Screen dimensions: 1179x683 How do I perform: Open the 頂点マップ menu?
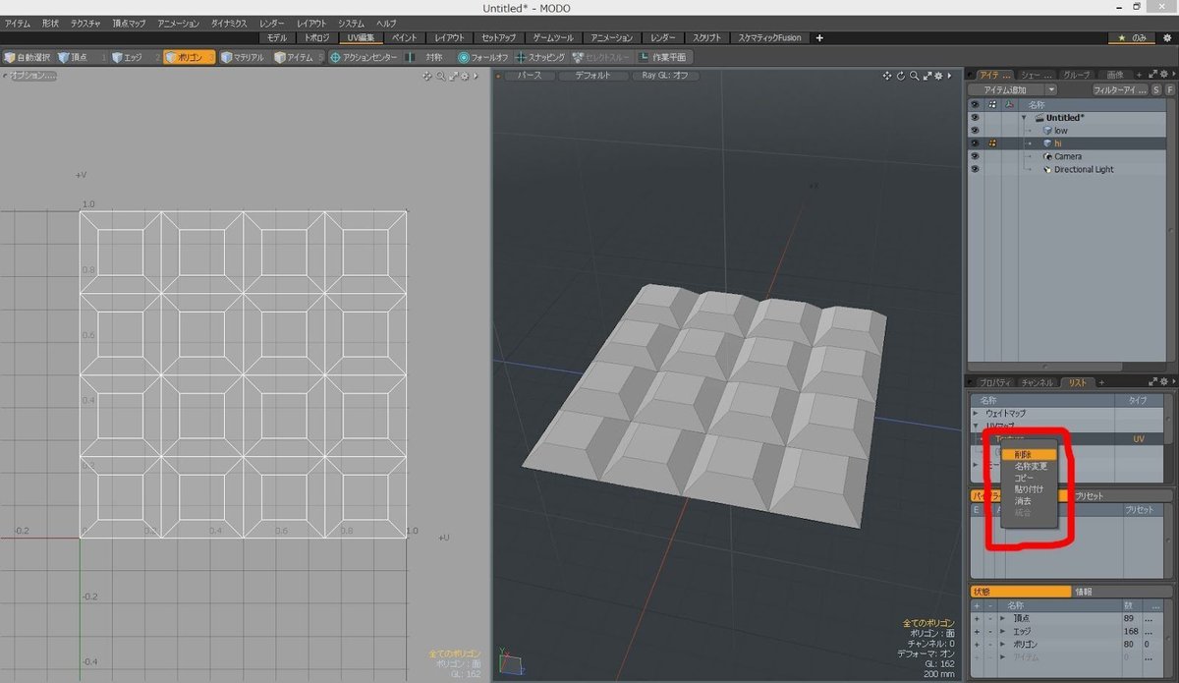point(129,23)
